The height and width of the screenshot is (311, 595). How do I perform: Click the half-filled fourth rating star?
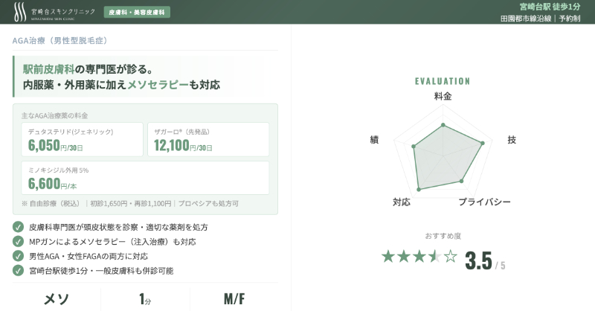tap(432, 257)
